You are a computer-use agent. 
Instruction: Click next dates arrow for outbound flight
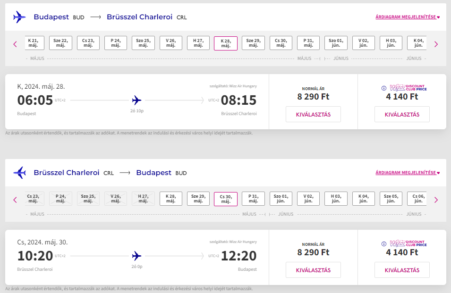pyautogui.click(x=436, y=44)
